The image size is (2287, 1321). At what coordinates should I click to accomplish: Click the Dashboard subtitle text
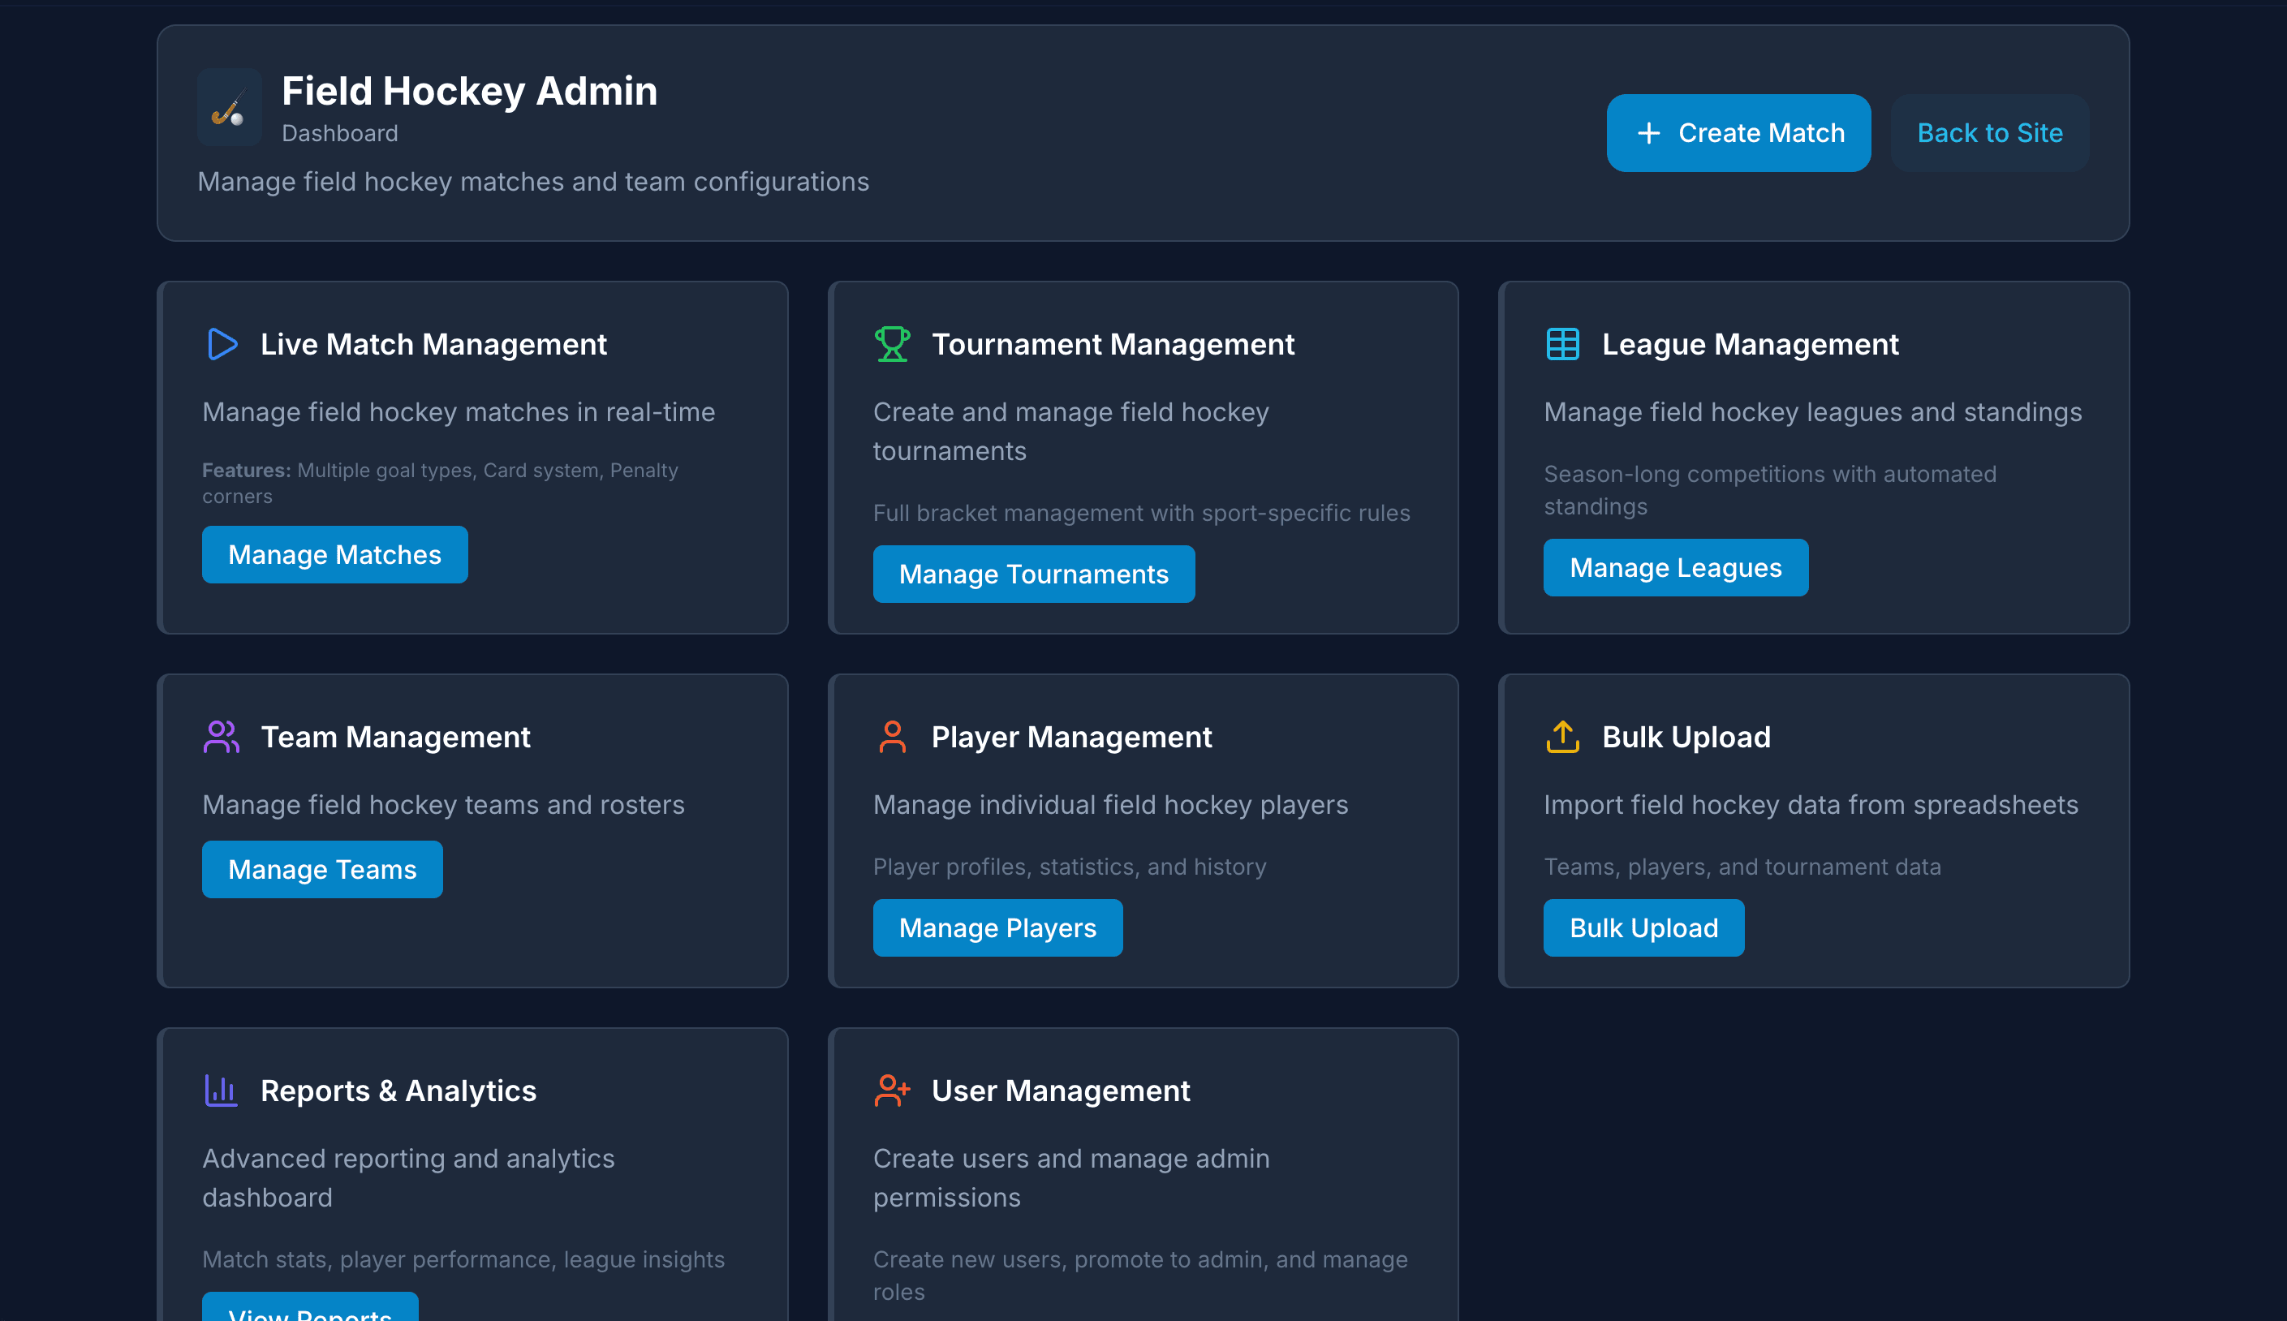pyautogui.click(x=340, y=133)
